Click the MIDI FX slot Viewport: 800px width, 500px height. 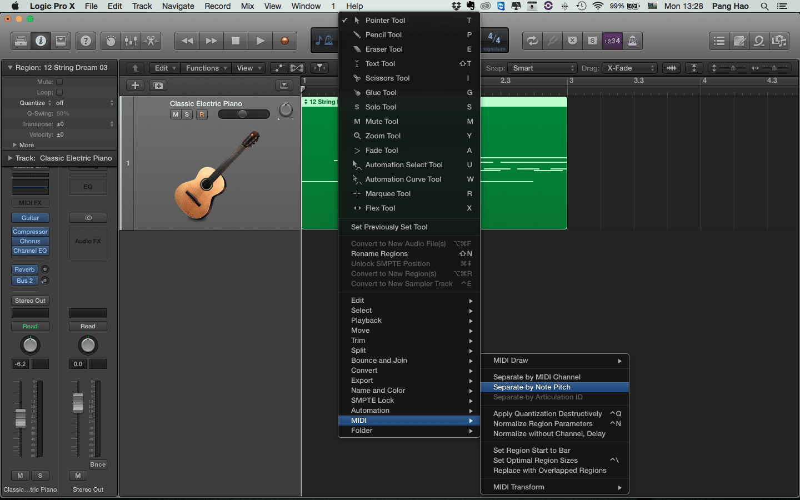30,203
